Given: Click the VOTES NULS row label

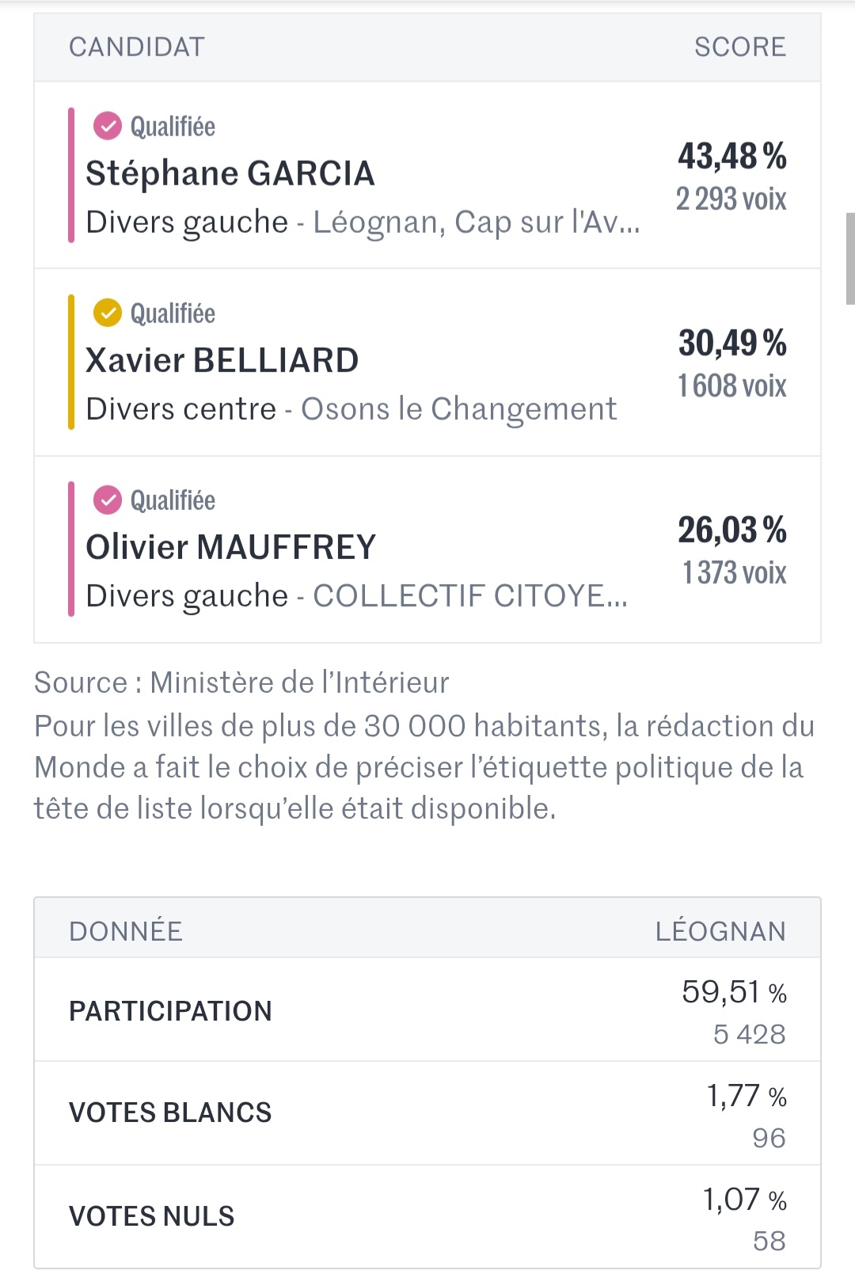Looking at the screenshot, I should [x=152, y=1216].
